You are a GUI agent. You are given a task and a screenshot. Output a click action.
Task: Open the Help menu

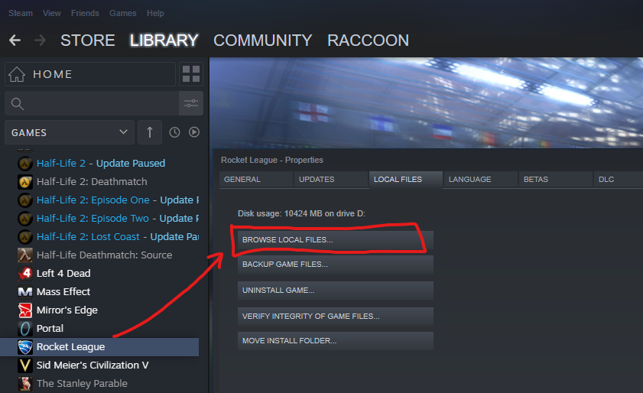coord(155,13)
